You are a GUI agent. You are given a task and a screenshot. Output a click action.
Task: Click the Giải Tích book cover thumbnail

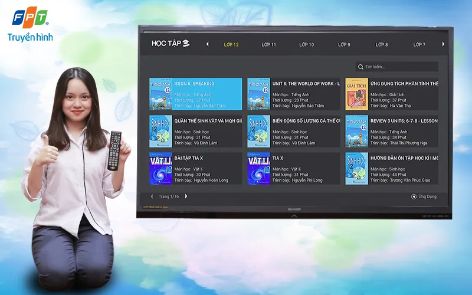356,94
